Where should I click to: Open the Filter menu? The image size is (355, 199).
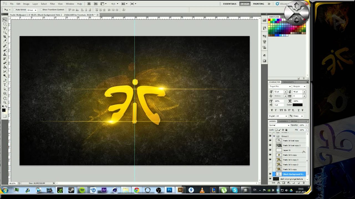[52, 4]
